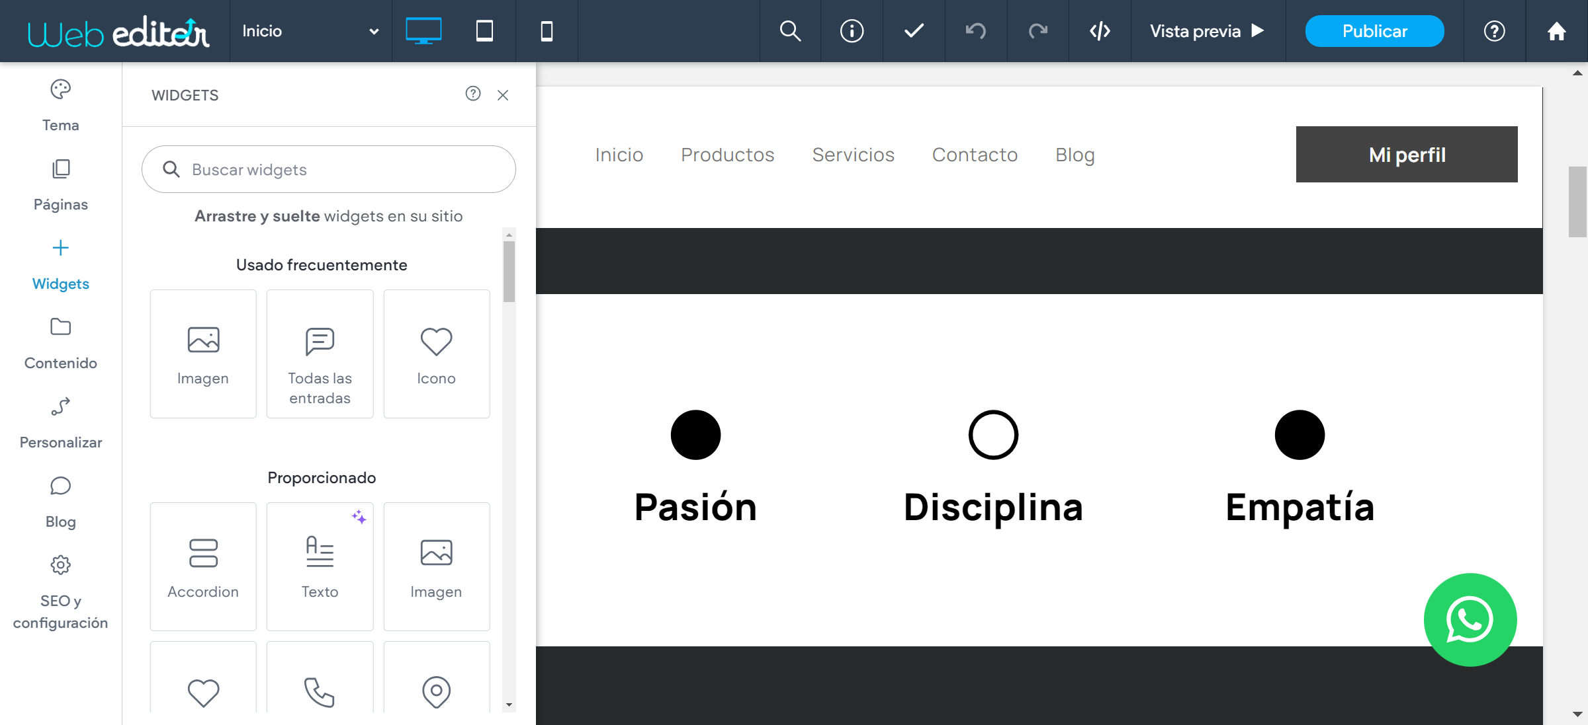Open the Servicios nav link

pyautogui.click(x=854, y=155)
